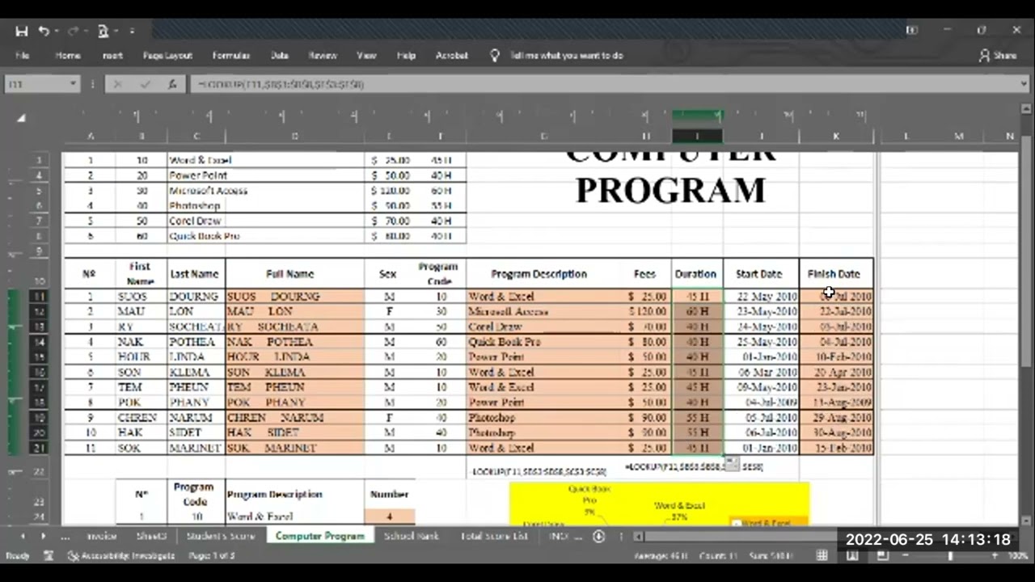Viewport: 1035px width, 582px height.
Task: Click the Start Date cell 22-May-2010
Action: coord(762,297)
